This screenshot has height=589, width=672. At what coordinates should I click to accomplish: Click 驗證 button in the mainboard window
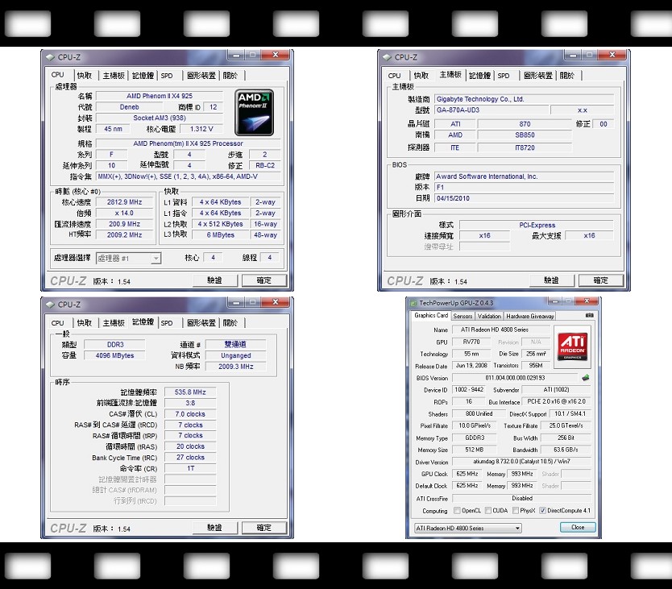[552, 280]
